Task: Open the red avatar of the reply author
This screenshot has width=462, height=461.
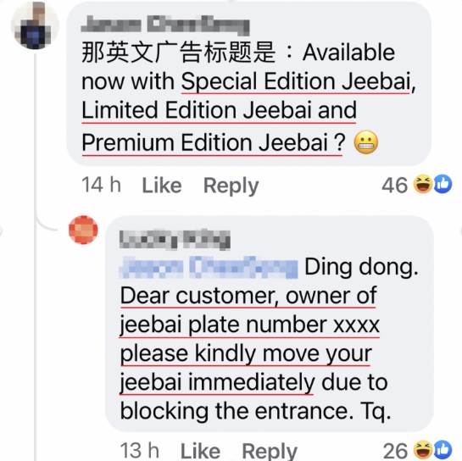Action: click(83, 230)
